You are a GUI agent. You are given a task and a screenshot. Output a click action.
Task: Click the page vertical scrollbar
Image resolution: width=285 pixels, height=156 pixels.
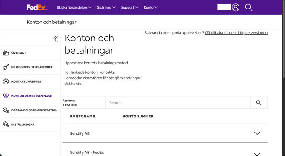[x=284, y=39]
